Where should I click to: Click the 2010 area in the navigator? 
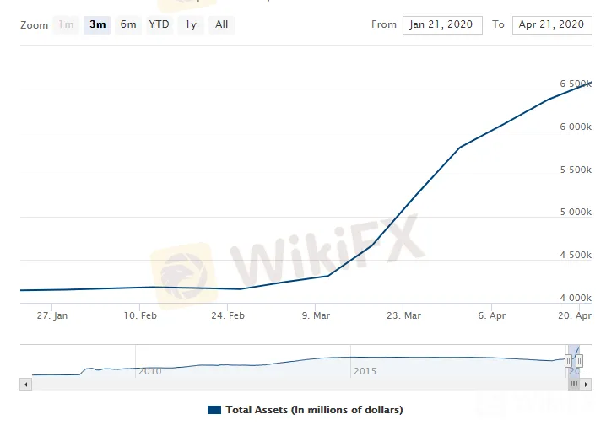click(x=149, y=371)
